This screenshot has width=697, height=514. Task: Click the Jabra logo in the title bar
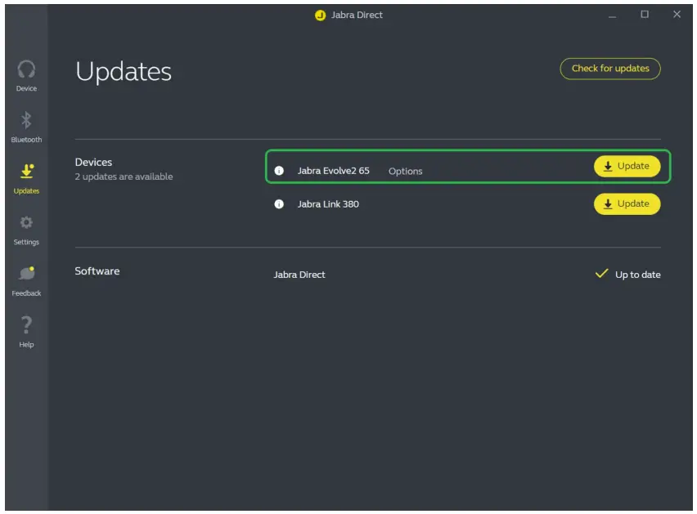319,14
